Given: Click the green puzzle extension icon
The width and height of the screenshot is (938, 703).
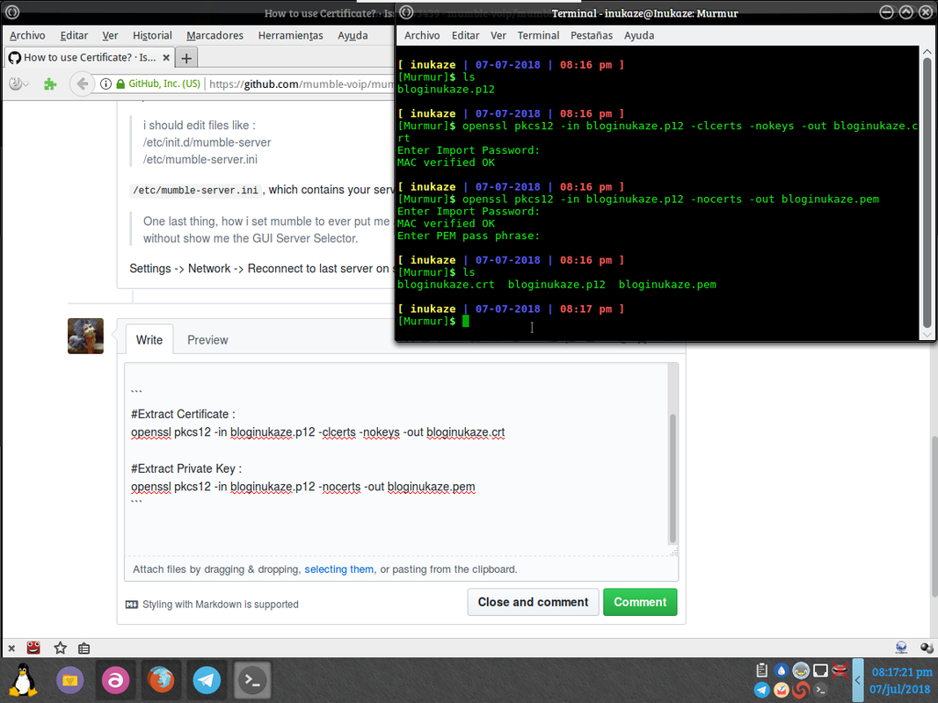Looking at the screenshot, I should 49,83.
